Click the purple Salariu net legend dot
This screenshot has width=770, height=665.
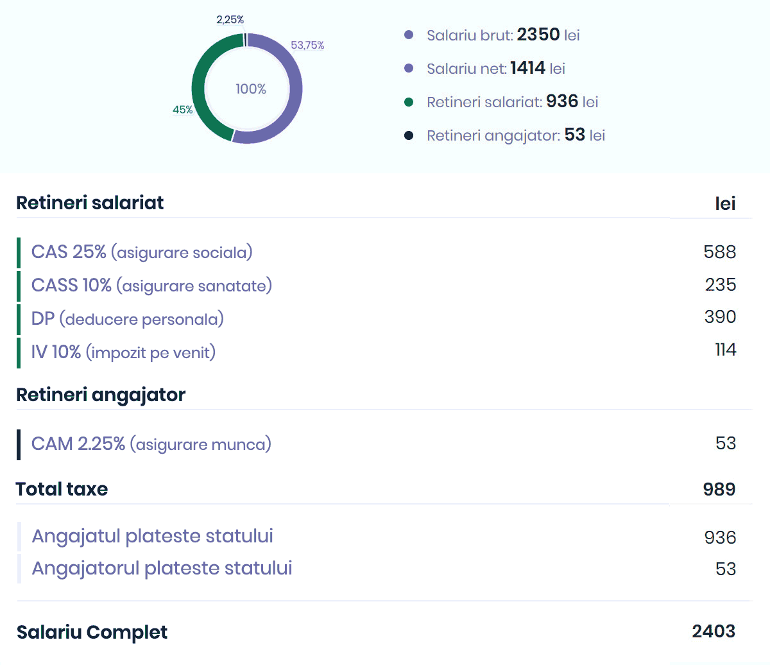409,69
